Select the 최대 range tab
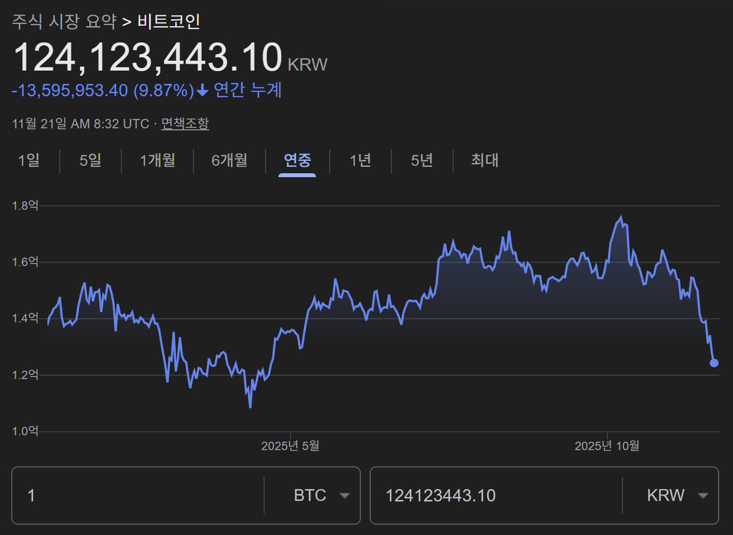 coord(485,160)
